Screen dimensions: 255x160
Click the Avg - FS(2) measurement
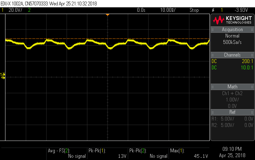(59, 151)
